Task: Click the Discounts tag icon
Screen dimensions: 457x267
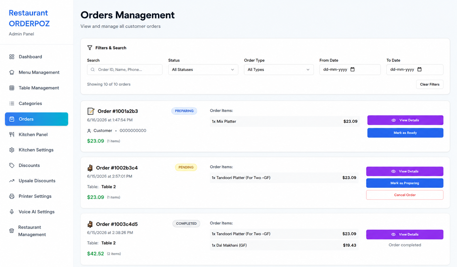Action: tap(12, 165)
